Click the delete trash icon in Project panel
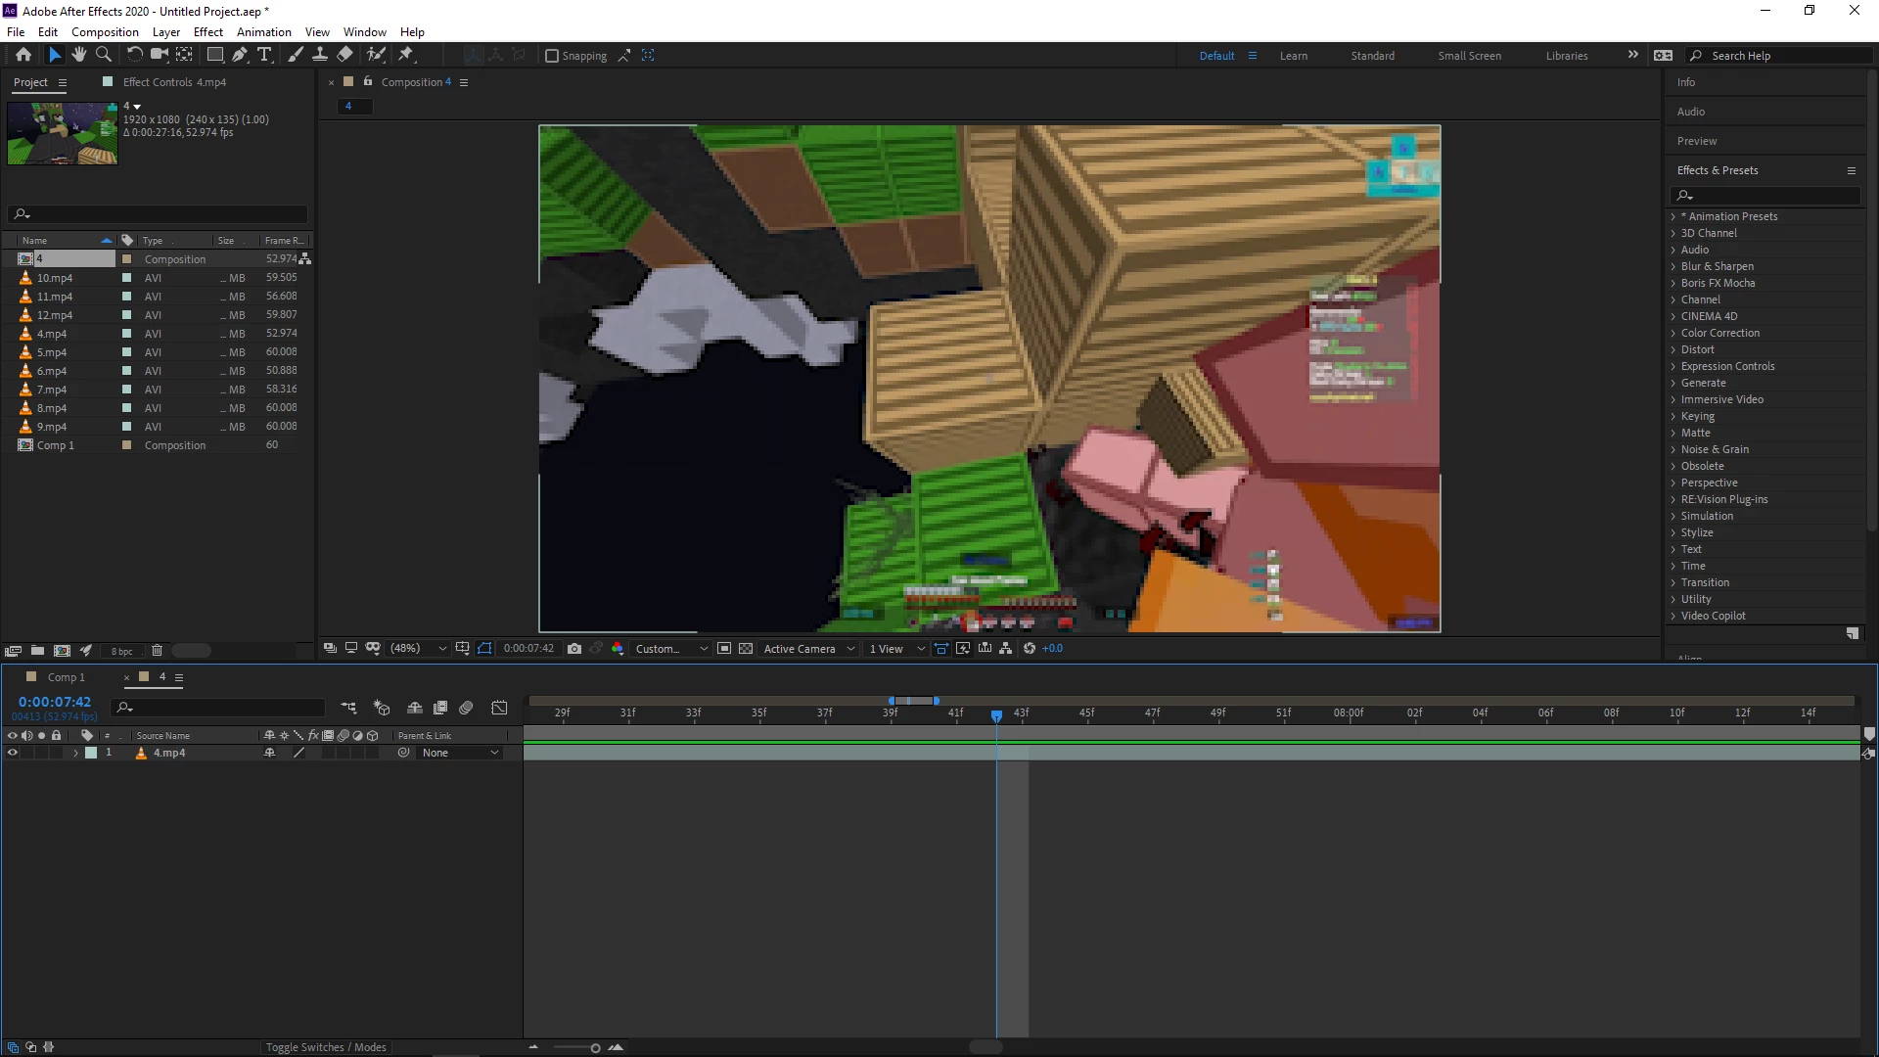The height and width of the screenshot is (1057, 1879). (157, 651)
